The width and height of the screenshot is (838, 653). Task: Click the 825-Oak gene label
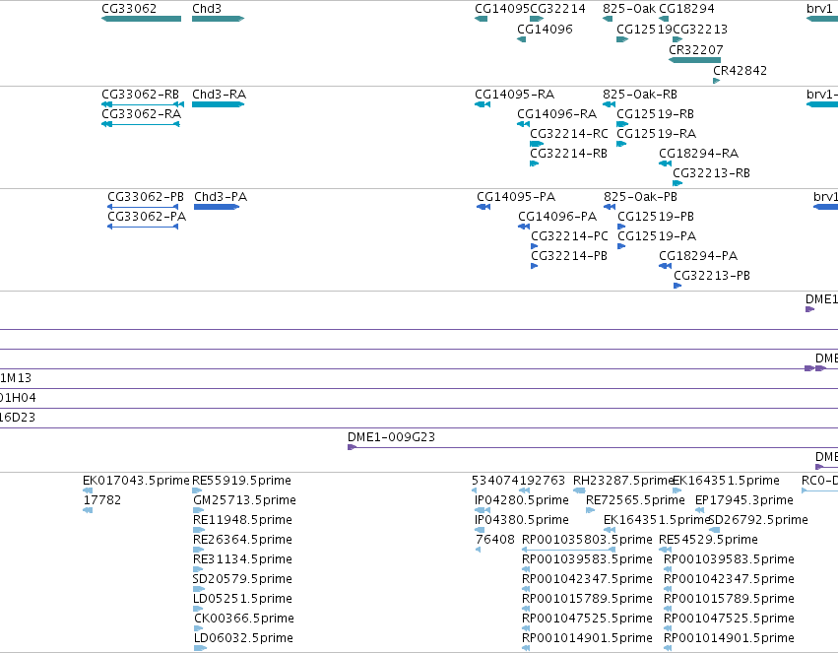(x=628, y=9)
